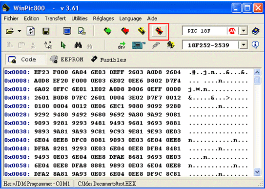Image resolution: width=265 pixels, height=189 pixels.
Task: Click the greyed-out copy icon
Action: (x=9, y=45)
